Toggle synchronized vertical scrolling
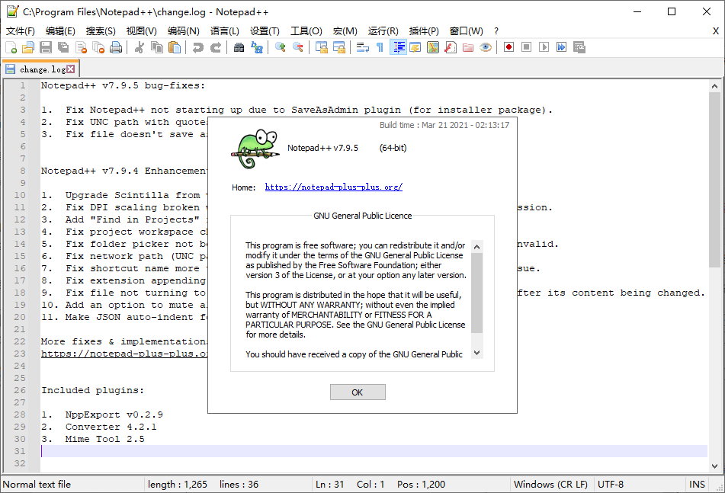The width and height of the screenshot is (725, 493). pos(320,46)
